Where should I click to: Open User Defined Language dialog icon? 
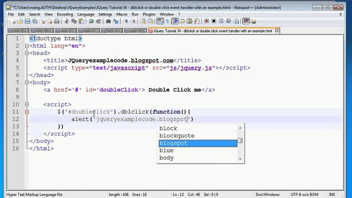click(x=182, y=21)
